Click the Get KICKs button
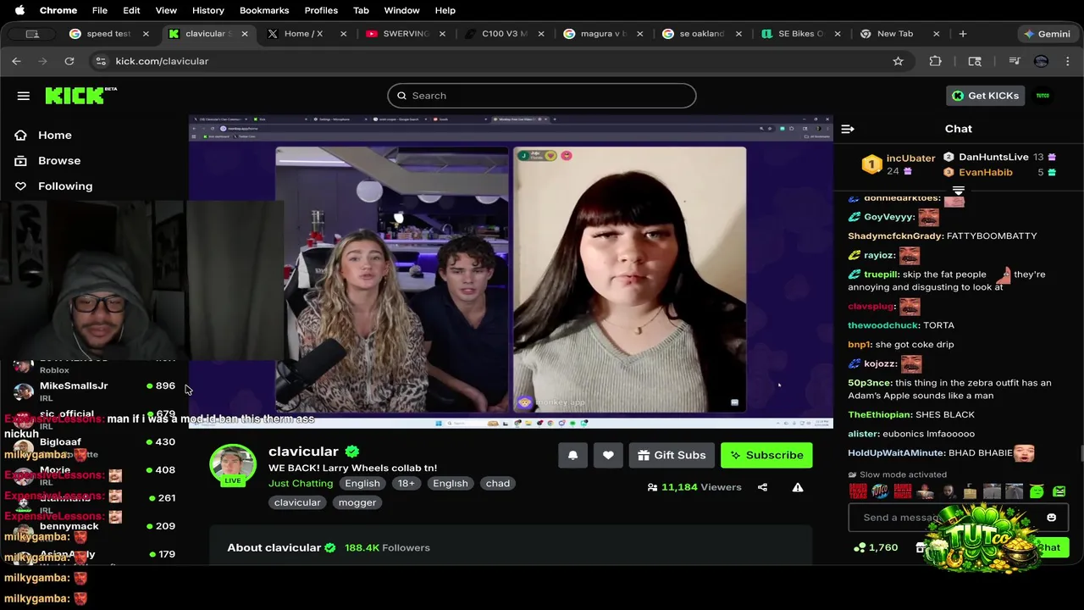 tap(986, 96)
